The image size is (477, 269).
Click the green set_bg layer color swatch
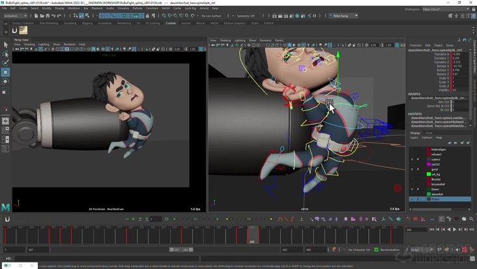(429, 174)
